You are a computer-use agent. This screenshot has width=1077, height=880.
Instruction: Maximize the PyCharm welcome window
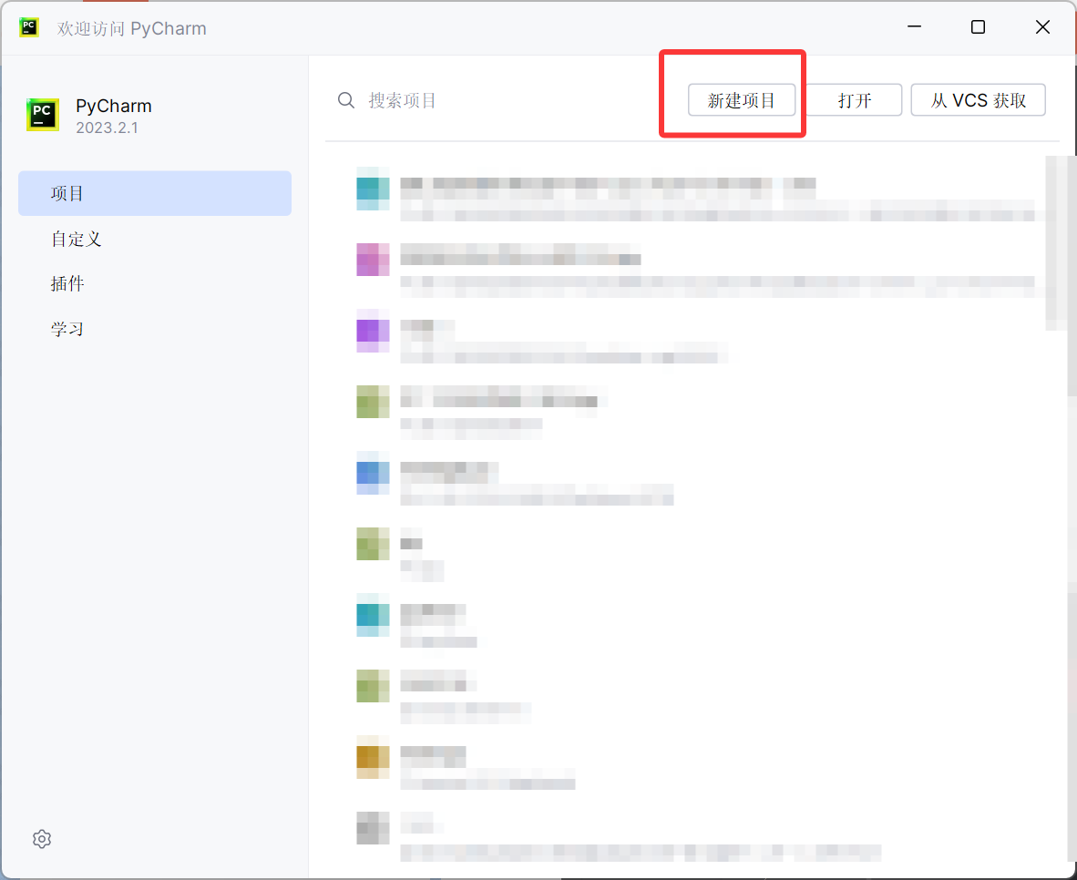point(978,26)
